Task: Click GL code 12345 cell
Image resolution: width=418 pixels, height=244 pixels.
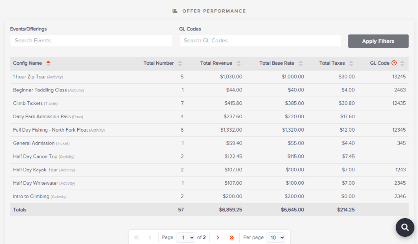Action: (x=399, y=130)
